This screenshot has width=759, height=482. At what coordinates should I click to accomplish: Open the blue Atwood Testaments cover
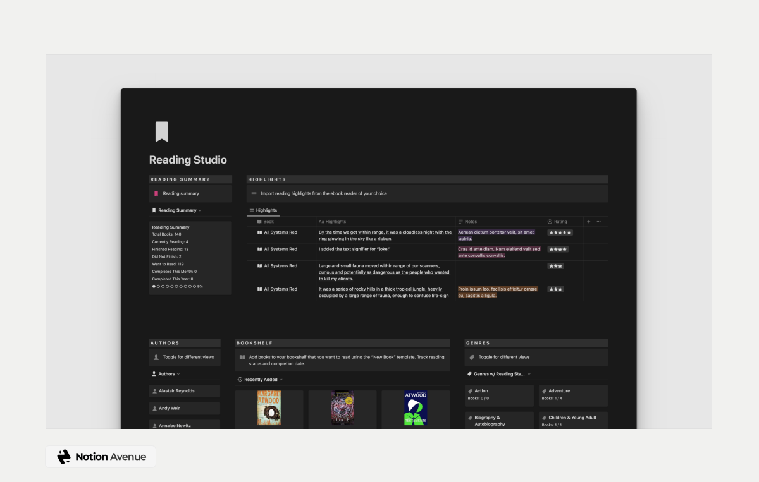coord(416,408)
